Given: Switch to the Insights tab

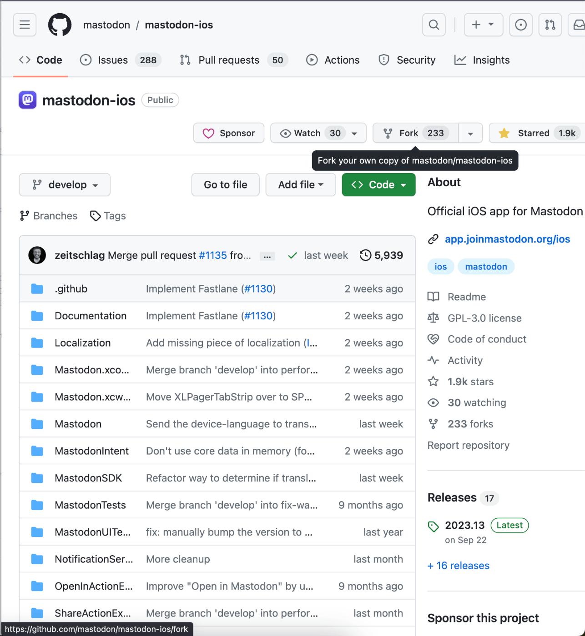Looking at the screenshot, I should pos(482,60).
